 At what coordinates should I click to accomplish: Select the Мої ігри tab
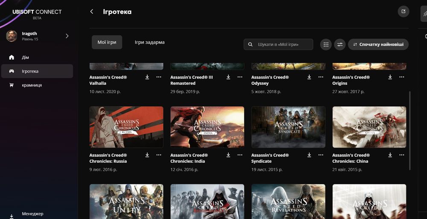pyautogui.click(x=107, y=42)
